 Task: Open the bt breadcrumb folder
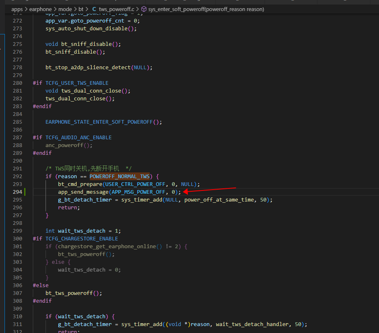click(81, 9)
